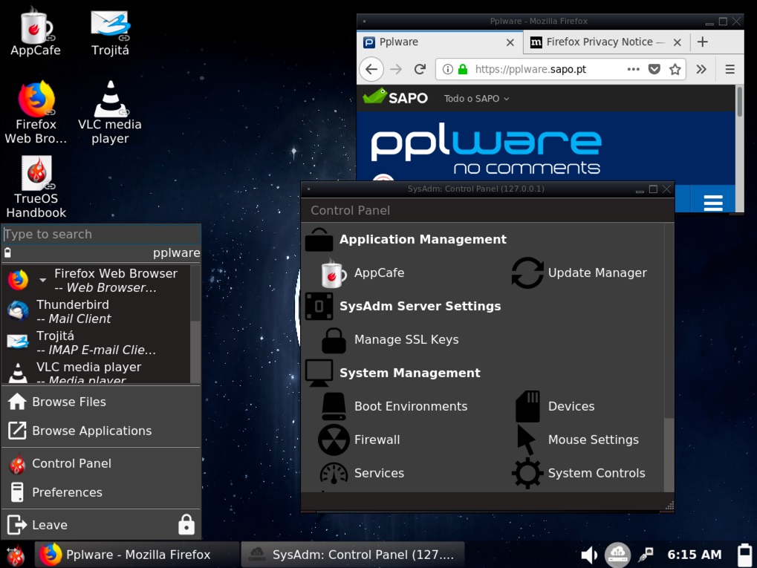Select Preferences in the start menu

tap(67, 492)
